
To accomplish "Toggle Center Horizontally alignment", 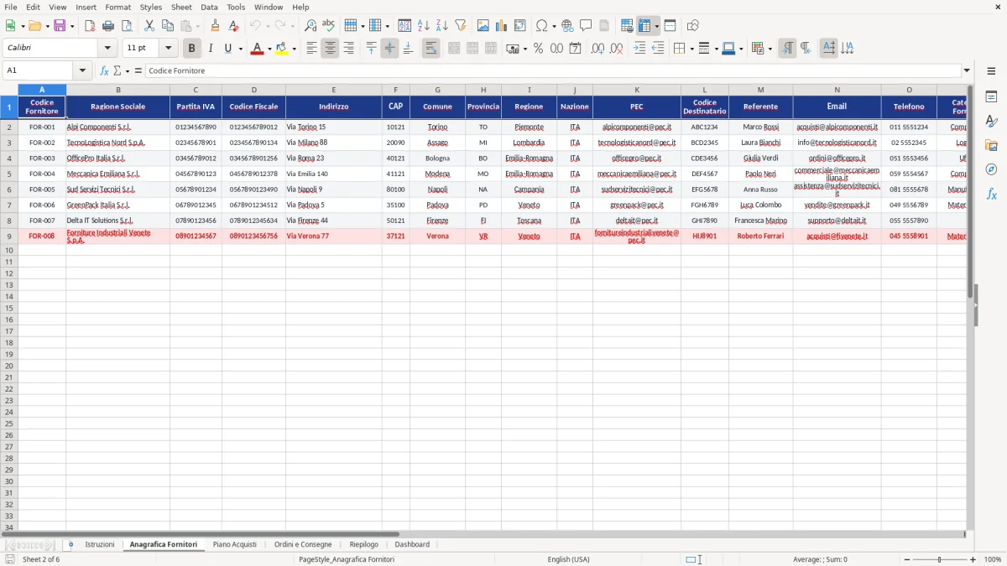I will pos(330,49).
